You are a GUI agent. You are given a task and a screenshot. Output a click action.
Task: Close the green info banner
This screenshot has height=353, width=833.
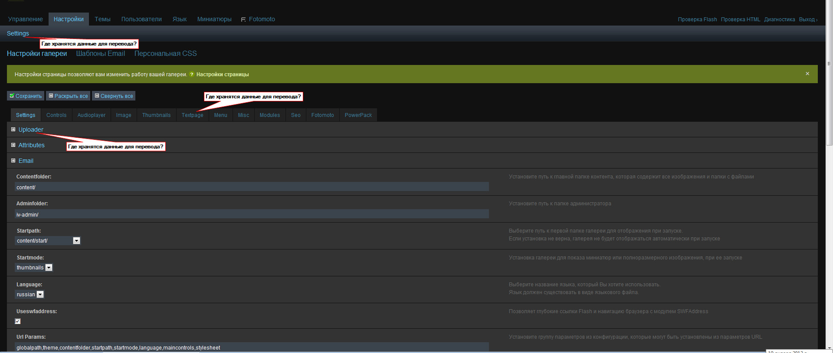pyautogui.click(x=807, y=74)
